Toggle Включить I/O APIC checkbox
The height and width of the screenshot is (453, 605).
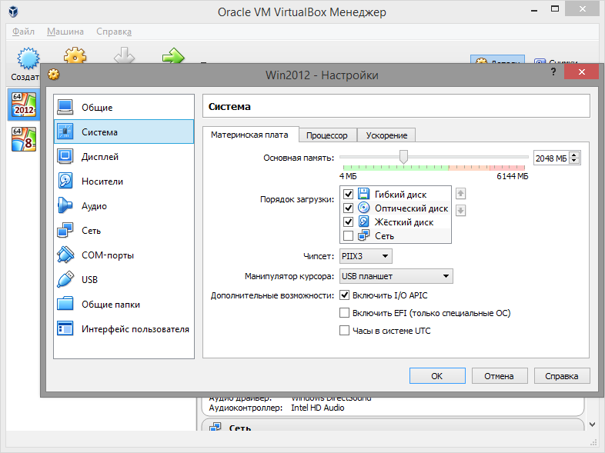coord(344,295)
